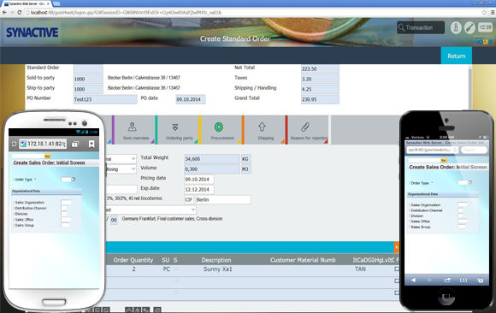The height and width of the screenshot is (313, 496).
Task: Click the iPhone Safari share icon
Action: [447, 281]
